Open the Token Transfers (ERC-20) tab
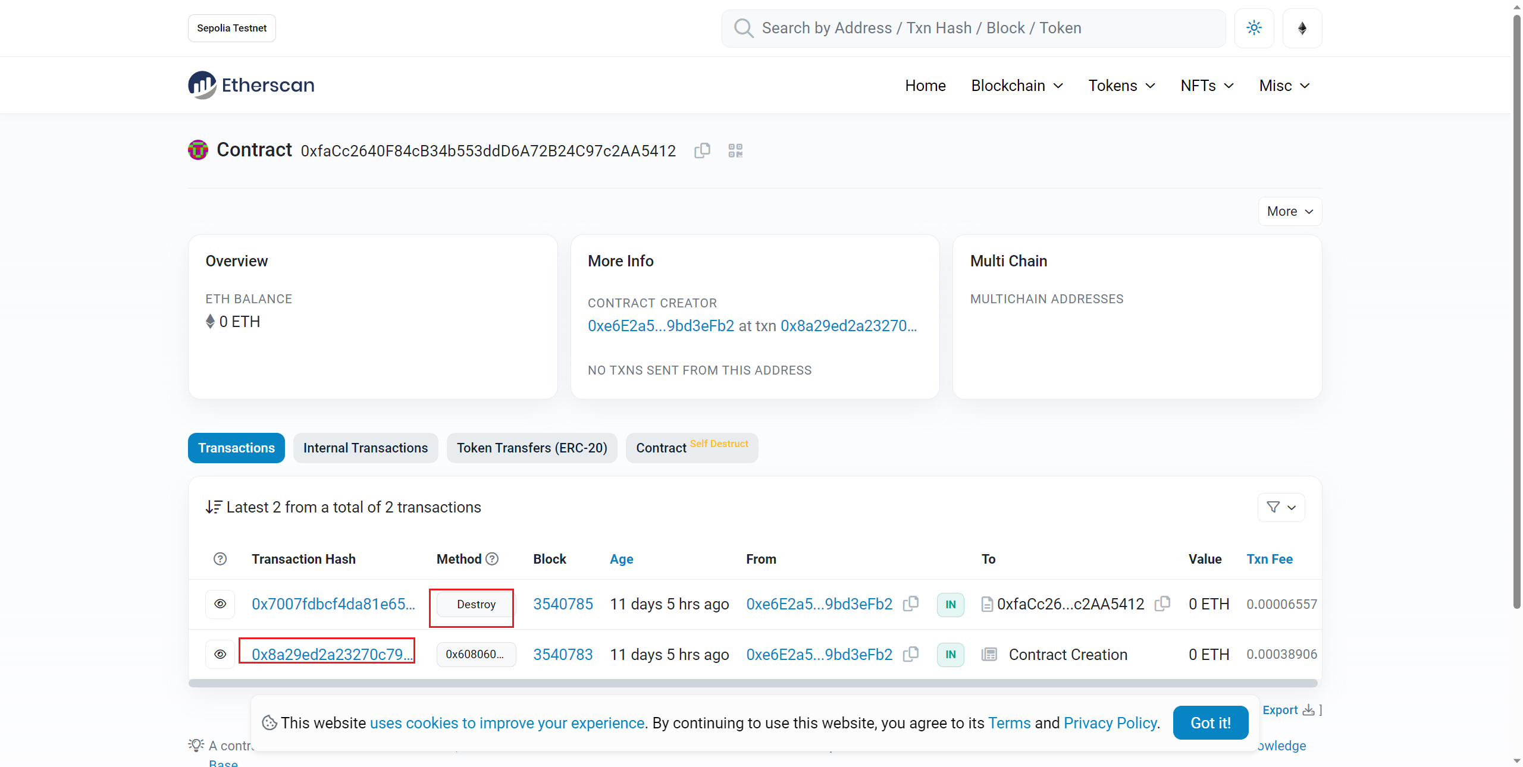The image size is (1523, 767). point(532,448)
